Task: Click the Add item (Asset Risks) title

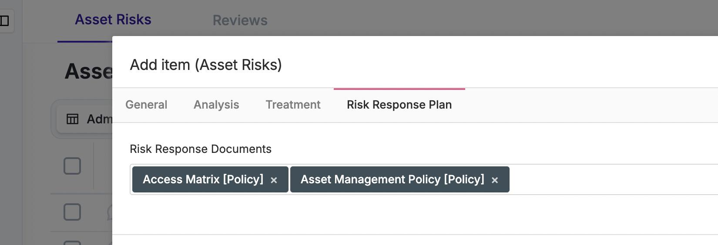Action: coord(206,65)
